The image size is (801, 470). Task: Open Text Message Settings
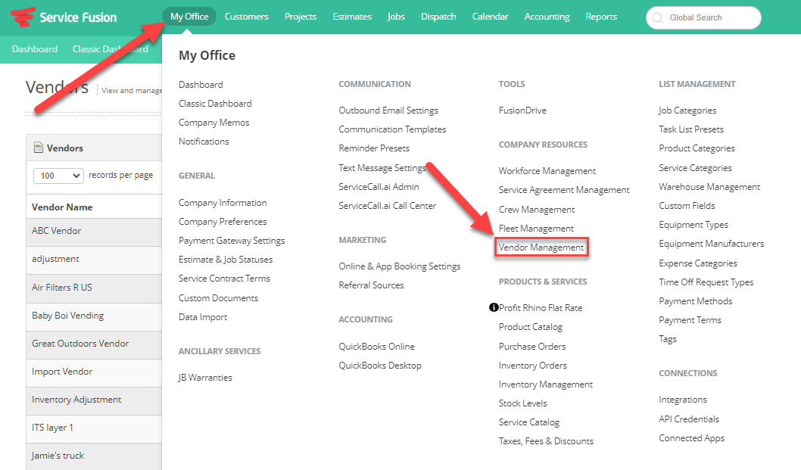click(382, 167)
